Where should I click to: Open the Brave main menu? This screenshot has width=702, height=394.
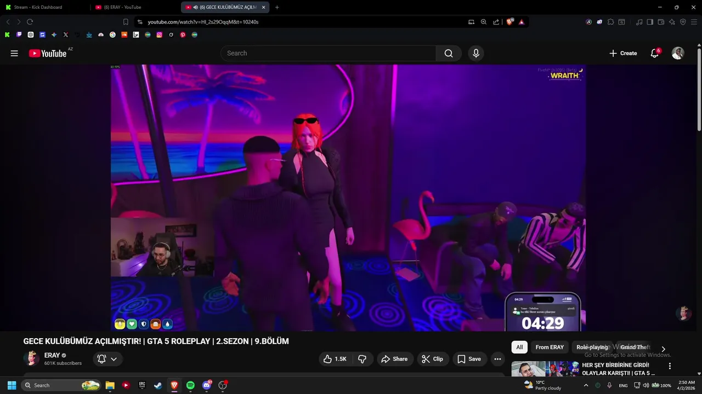click(x=694, y=22)
